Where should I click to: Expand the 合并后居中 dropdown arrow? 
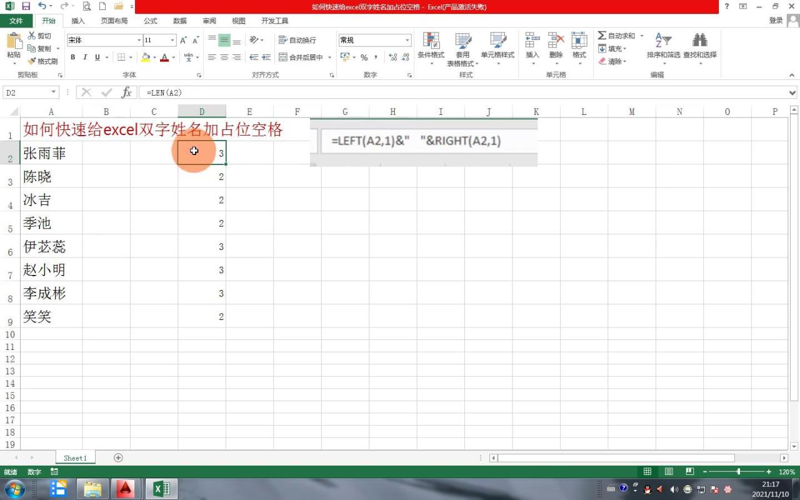329,57
